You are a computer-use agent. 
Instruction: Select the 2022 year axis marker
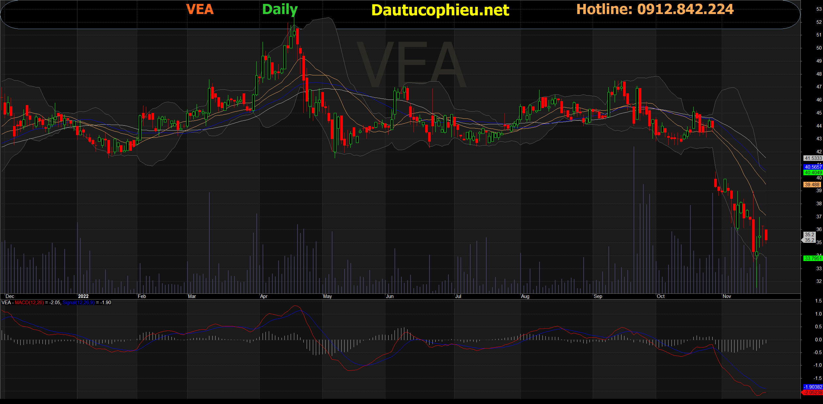(83, 296)
